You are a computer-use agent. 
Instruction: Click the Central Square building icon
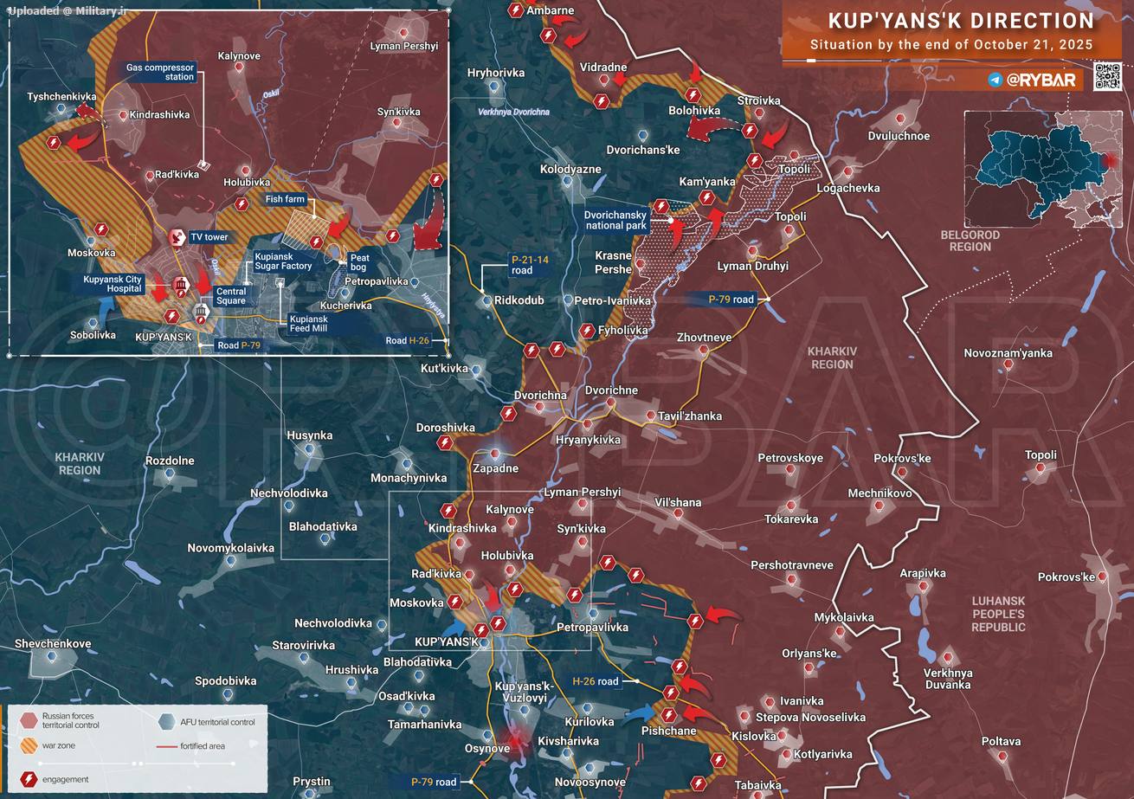click(201, 311)
